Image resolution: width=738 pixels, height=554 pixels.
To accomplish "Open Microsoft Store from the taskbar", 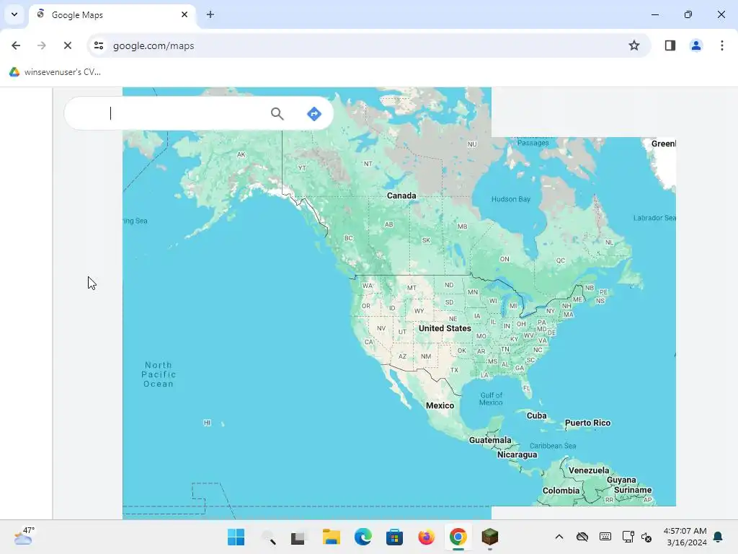I will coord(394,537).
